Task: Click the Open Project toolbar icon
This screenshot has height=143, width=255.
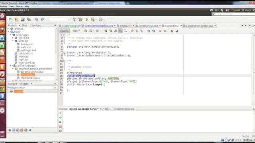Action: tap(23, 19)
